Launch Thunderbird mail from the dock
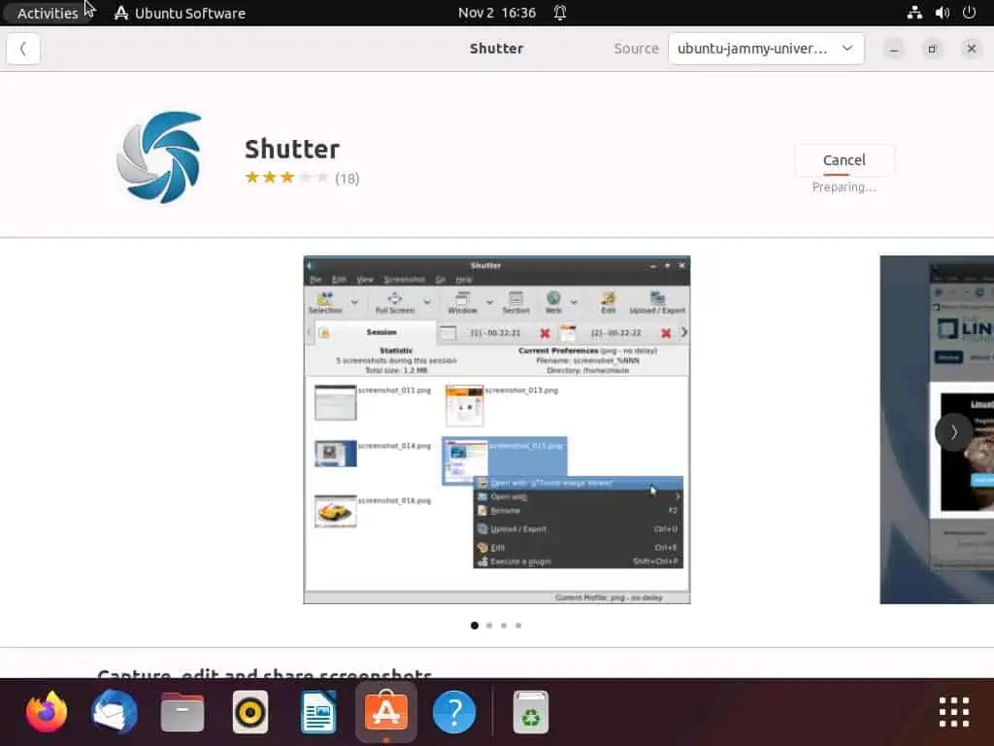This screenshot has height=746, width=994. point(114,711)
